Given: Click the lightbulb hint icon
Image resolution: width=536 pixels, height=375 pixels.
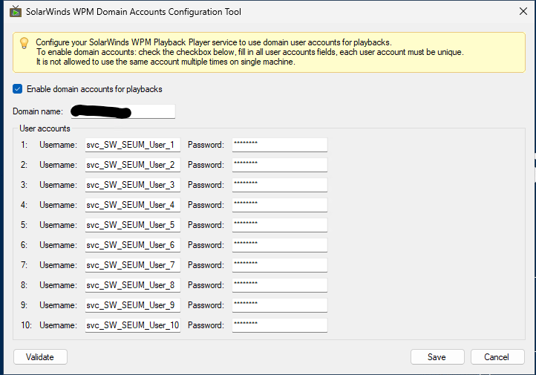Looking at the screenshot, I should 24,43.
